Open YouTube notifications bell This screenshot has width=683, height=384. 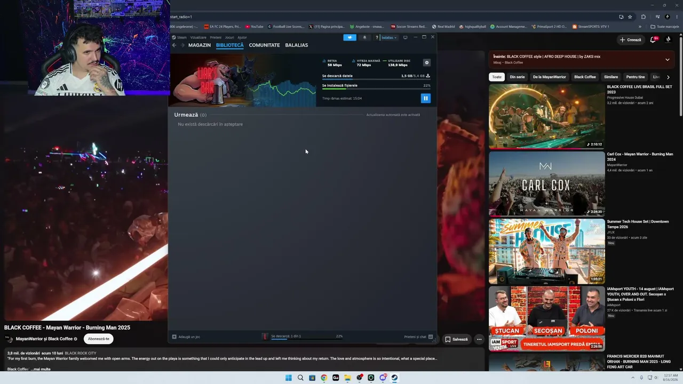[653, 40]
